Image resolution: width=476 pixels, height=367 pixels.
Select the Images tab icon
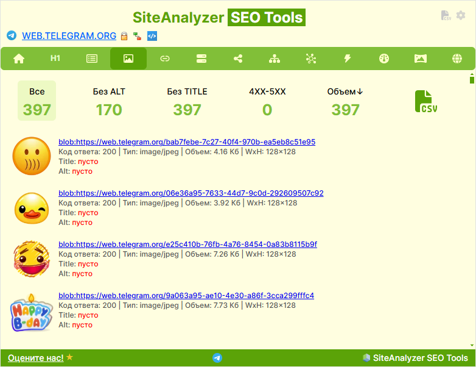pyautogui.click(x=128, y=59)
